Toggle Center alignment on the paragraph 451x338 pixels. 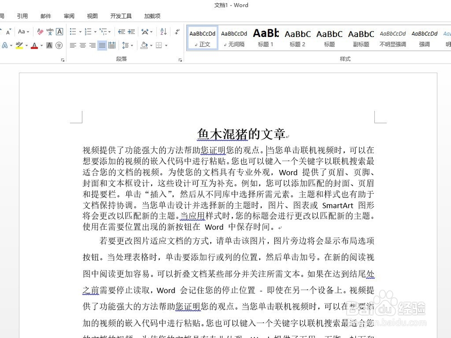click(83, 46)
